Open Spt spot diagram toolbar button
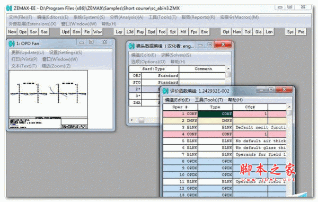Image resolution: width=318 pixels, height=202 pixels. pos(173,32)
